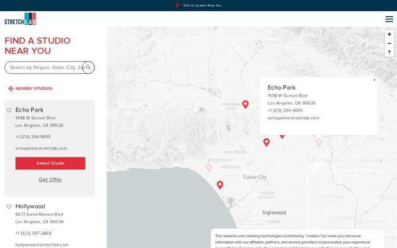Click the Nearby Studios location icon
Image resolution: width=397 pixels, height=248 pixels.
(11, 89)
